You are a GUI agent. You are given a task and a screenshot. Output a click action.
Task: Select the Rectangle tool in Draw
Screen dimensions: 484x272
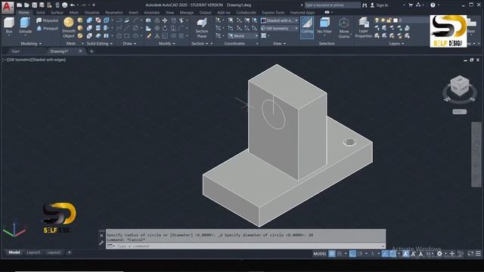click(x=127, y=36)
